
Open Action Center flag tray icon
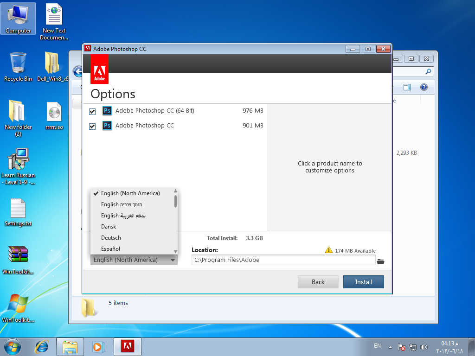point(402,347)
